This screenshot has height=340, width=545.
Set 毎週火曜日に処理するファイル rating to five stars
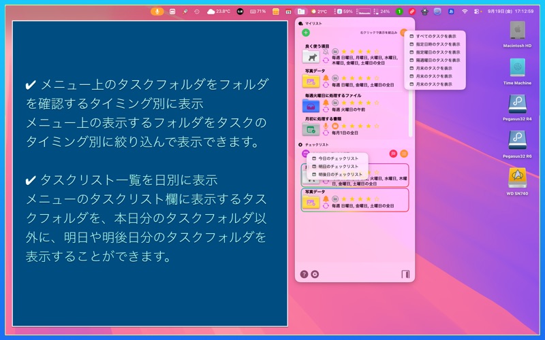[x=377, y=103]
